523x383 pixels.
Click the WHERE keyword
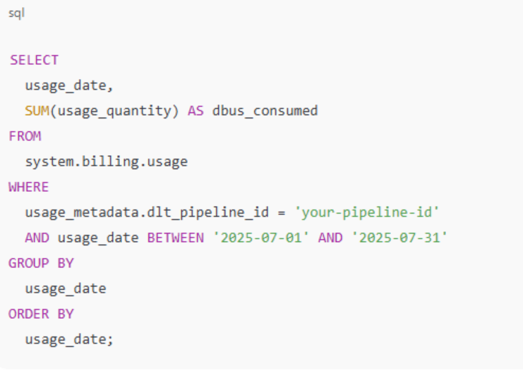[x=29, y=187]
